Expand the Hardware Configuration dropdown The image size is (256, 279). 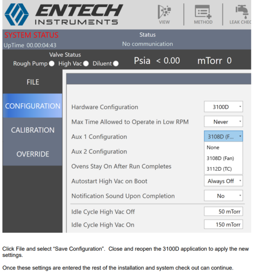pos(223,107)
